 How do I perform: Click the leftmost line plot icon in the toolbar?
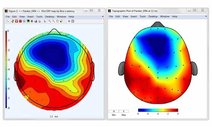8,21
